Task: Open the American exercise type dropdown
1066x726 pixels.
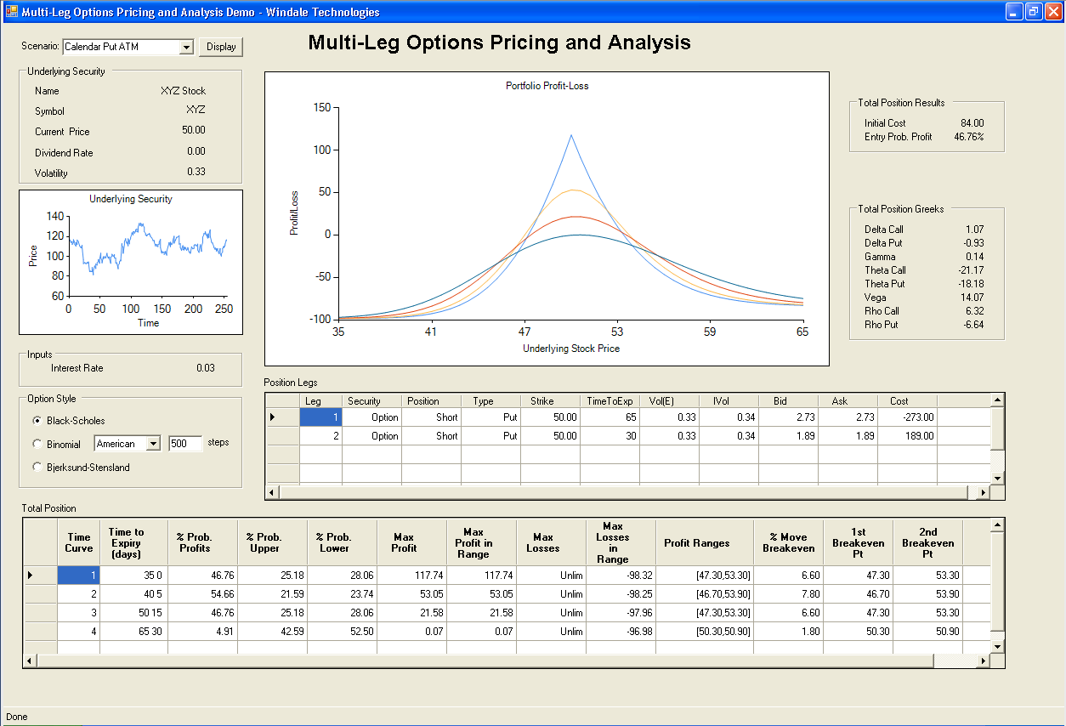Action: [153, 444]
